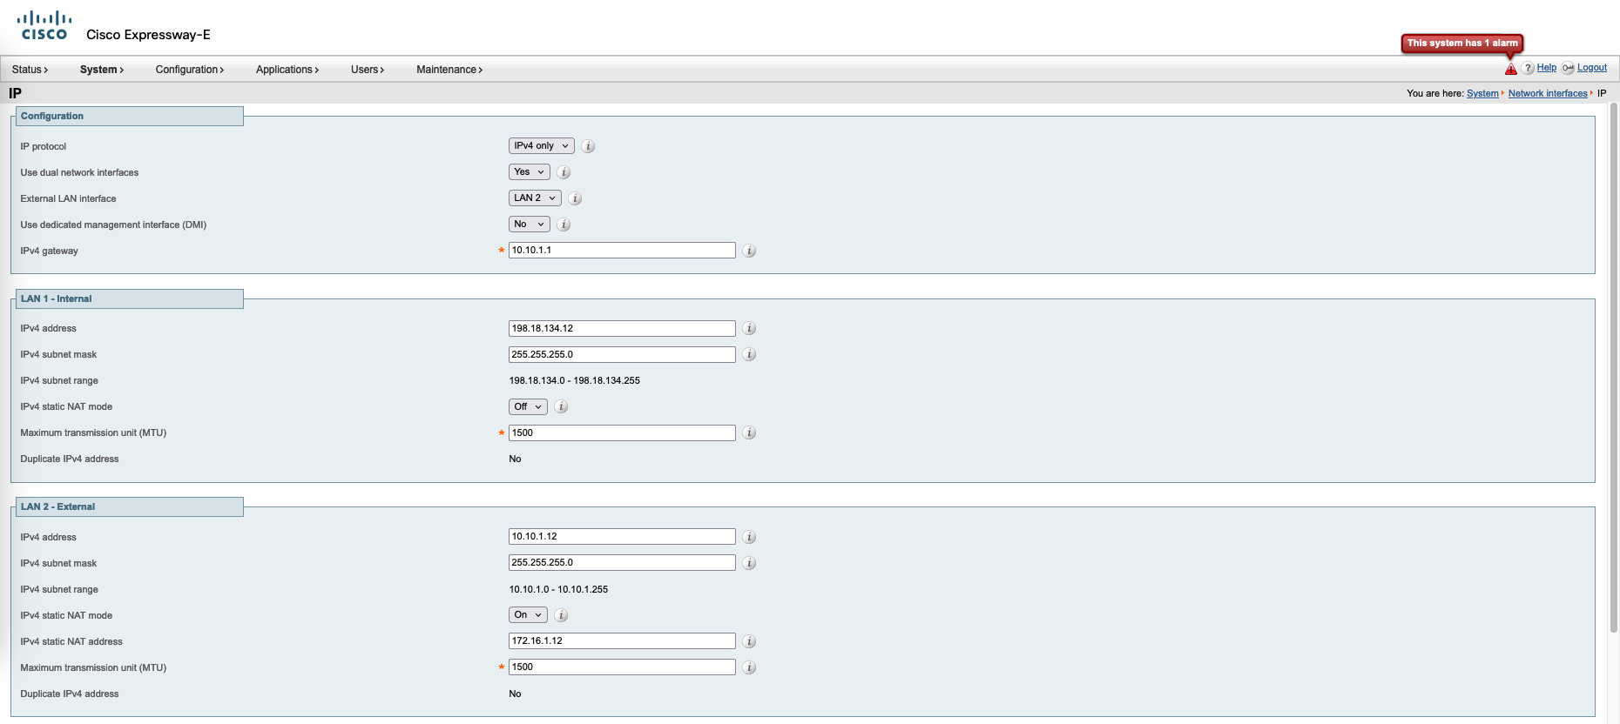The image size is (1620, 724).
Task: Click the red alarm warning triangle icon
Action: (x=1510, y=69)
